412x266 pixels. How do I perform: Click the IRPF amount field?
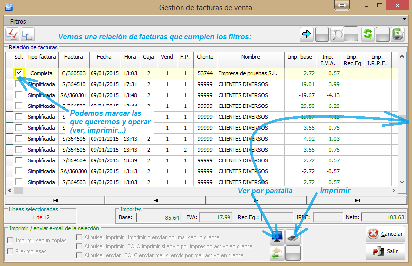coord(328,217)
